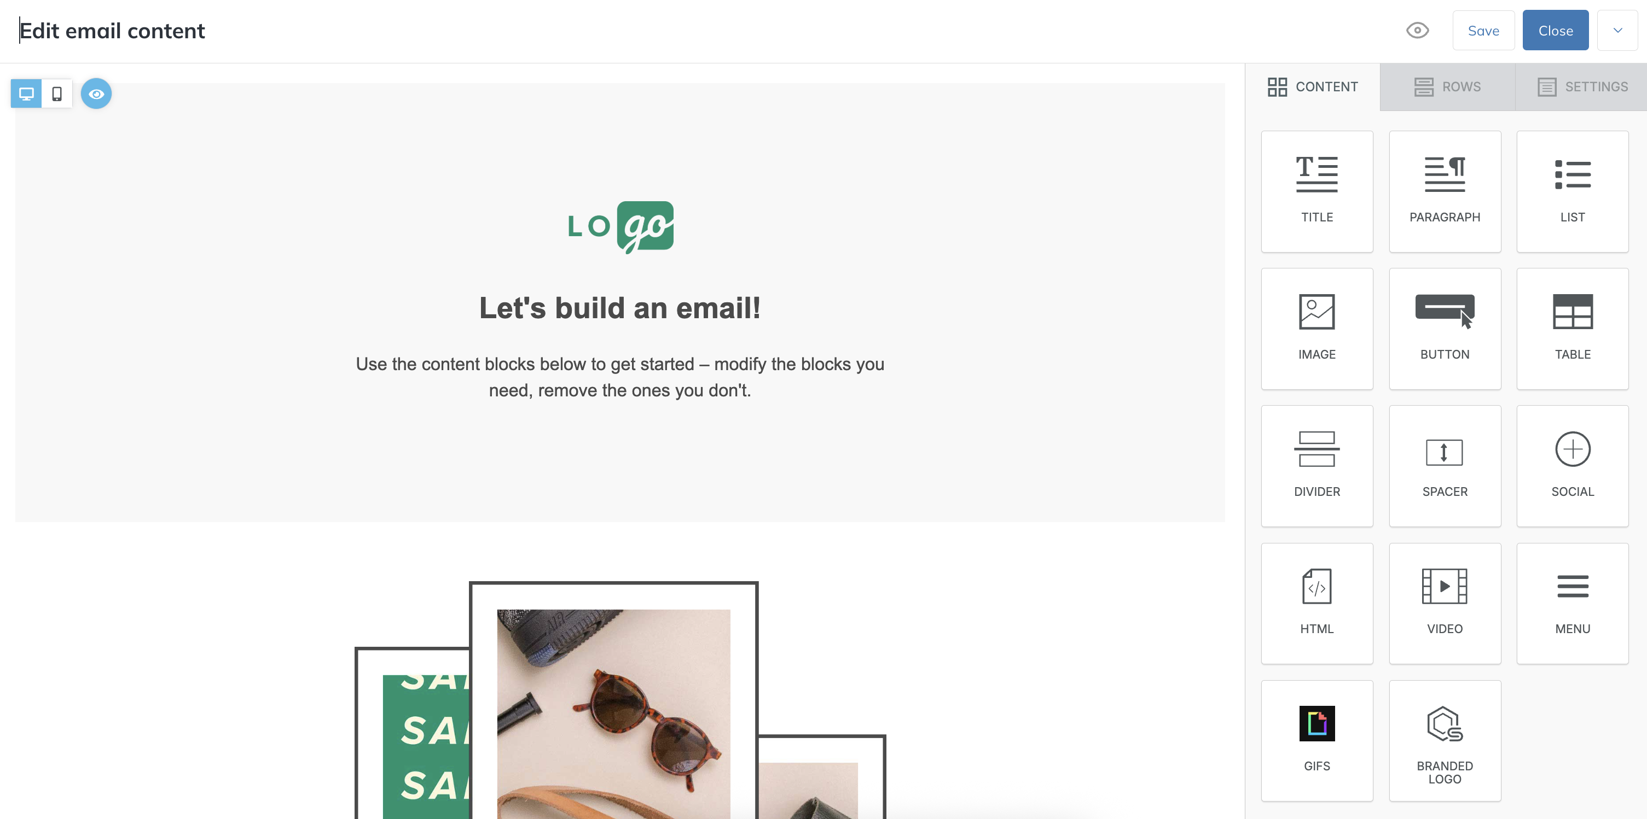Click the blue Close button

(1555, 31)
